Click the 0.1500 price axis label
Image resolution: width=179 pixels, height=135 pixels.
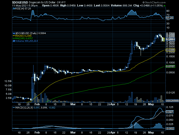point(171,57)
